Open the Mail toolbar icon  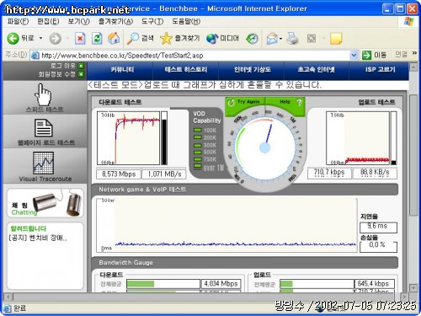click(272, 38)
